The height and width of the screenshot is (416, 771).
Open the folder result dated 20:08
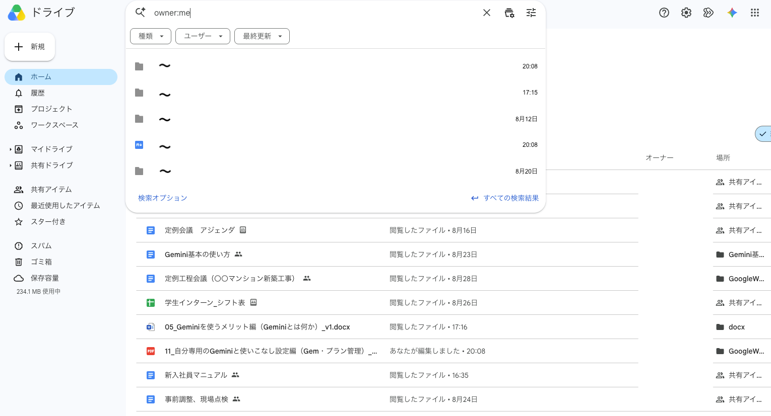tap(336, 66)
